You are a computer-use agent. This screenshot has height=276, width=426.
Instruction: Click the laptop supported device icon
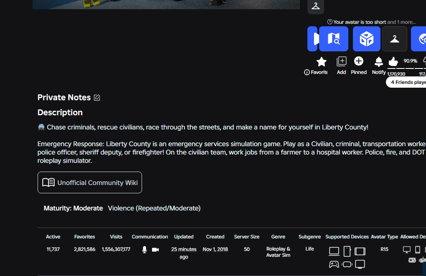pyautogui.click(x=334, y=251)
